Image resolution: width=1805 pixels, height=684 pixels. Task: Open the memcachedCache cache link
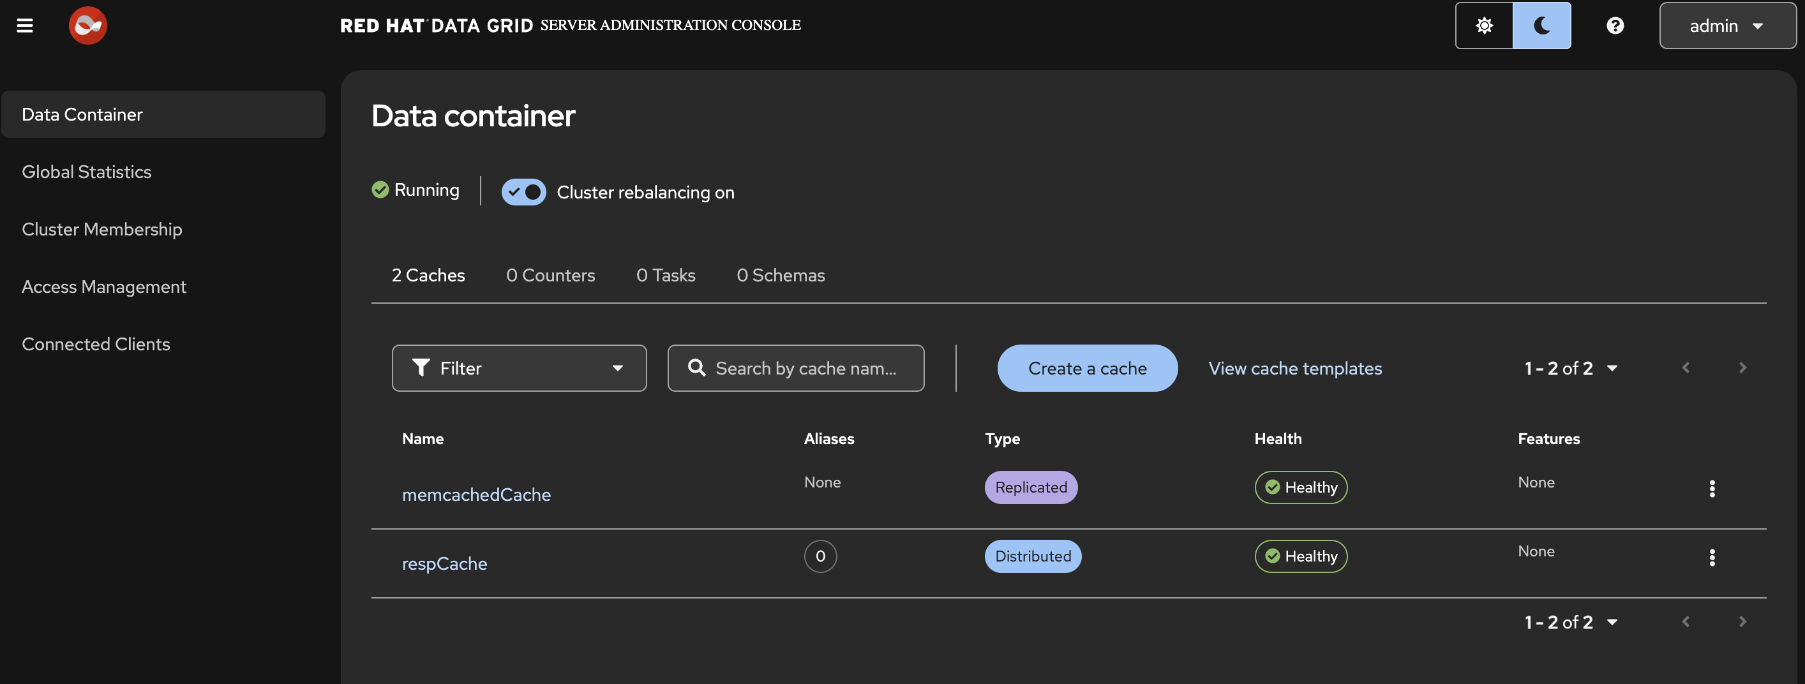click(477, 494)
